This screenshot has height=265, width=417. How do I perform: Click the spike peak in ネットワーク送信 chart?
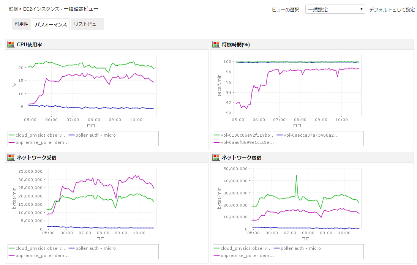point(296,176)
